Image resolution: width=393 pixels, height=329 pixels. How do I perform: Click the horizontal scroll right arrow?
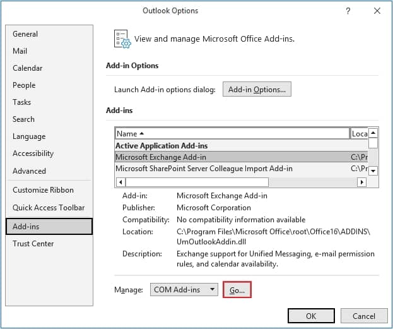pyautogui.click(x=361, y=182)
